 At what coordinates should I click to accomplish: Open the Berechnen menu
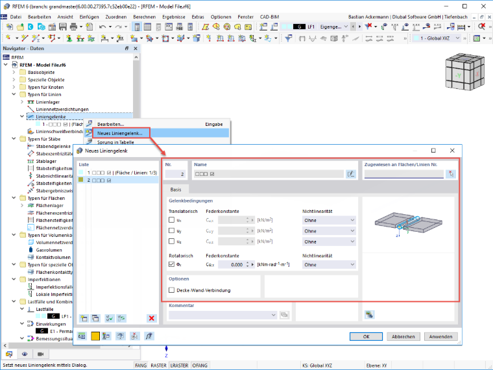(144, 17)
